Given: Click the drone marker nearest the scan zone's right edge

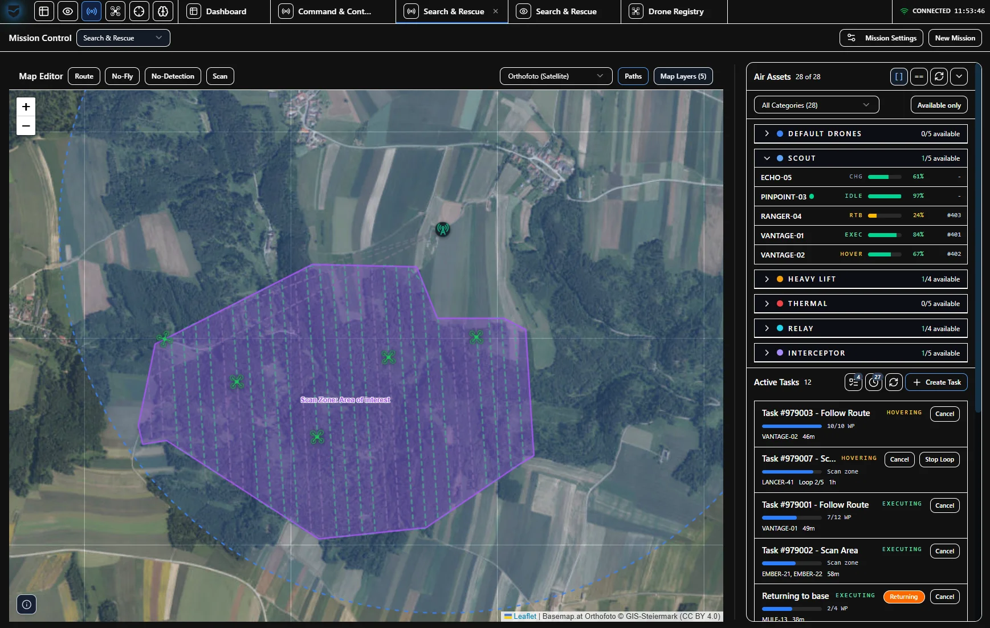Looking at the screenshot, I should point(476,337).
